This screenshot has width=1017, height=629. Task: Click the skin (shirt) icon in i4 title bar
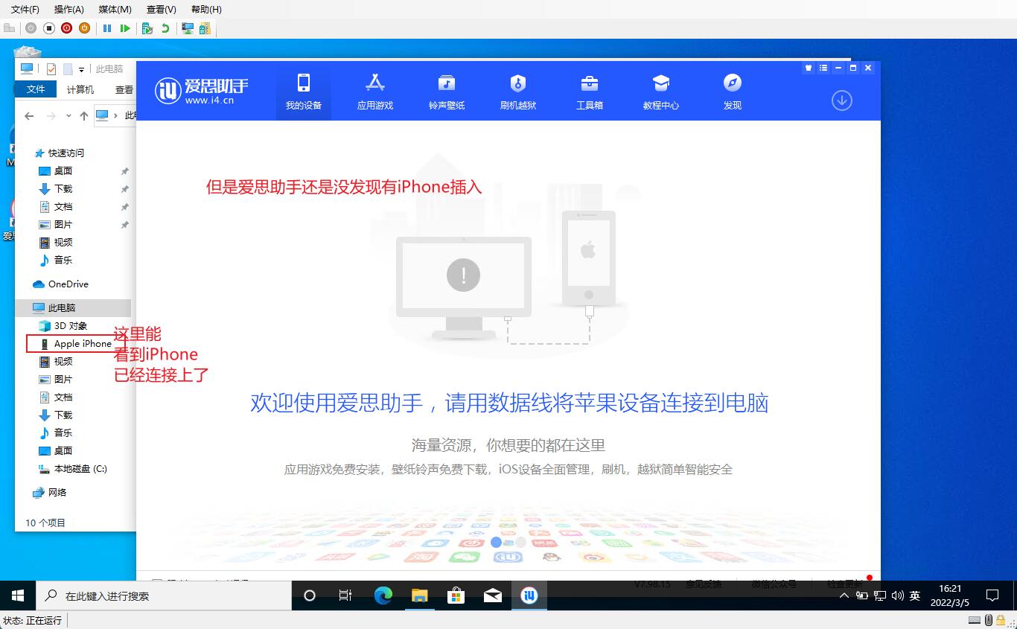[x=809, y=68]
